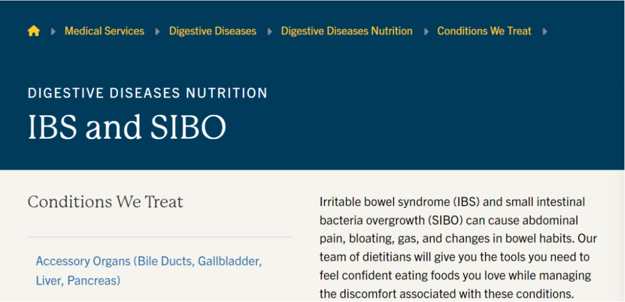Click the divider line under sidebar heading
Screen dimensions: 625x302
[160, 237]
